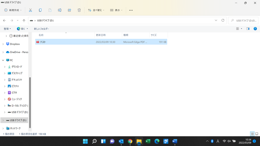Click the Bluetooth tray icon
The width and height of the screenshot is (260, 146).
pos(212,141)
